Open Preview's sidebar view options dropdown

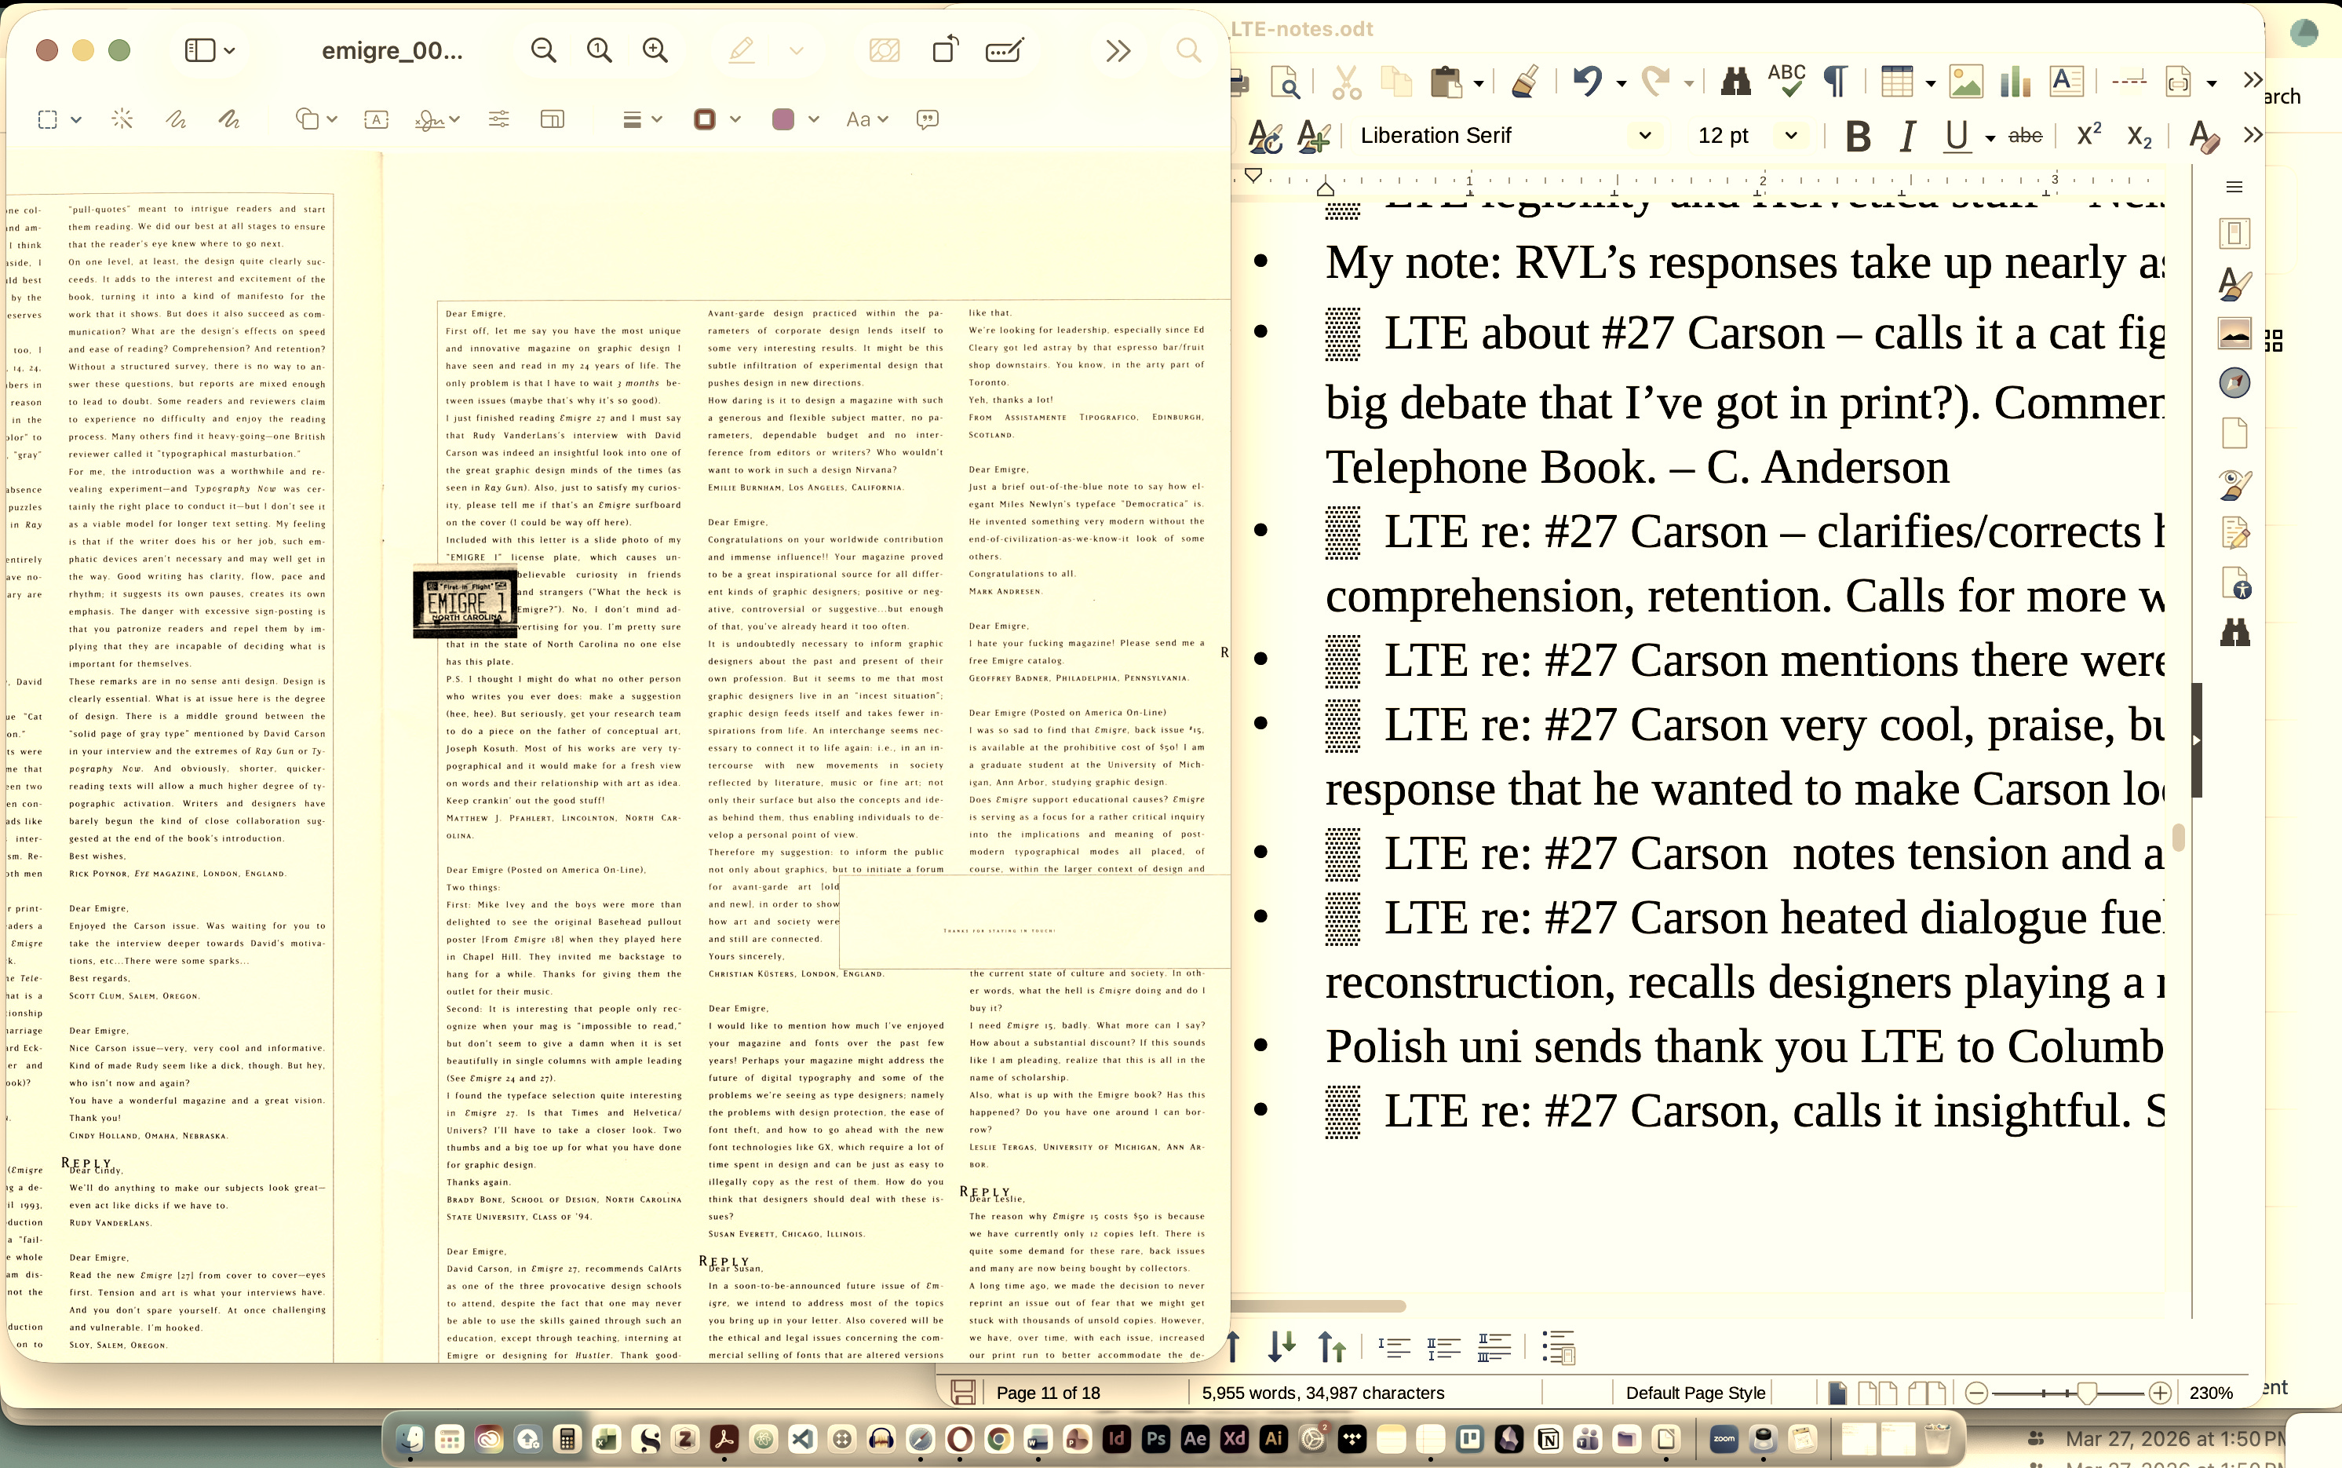(x=229, y=50)
